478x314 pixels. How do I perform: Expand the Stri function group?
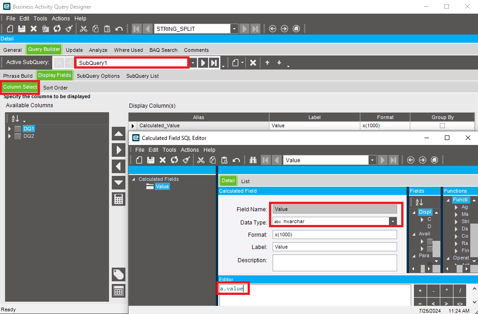pyautogui.click(x=456, y=222)
